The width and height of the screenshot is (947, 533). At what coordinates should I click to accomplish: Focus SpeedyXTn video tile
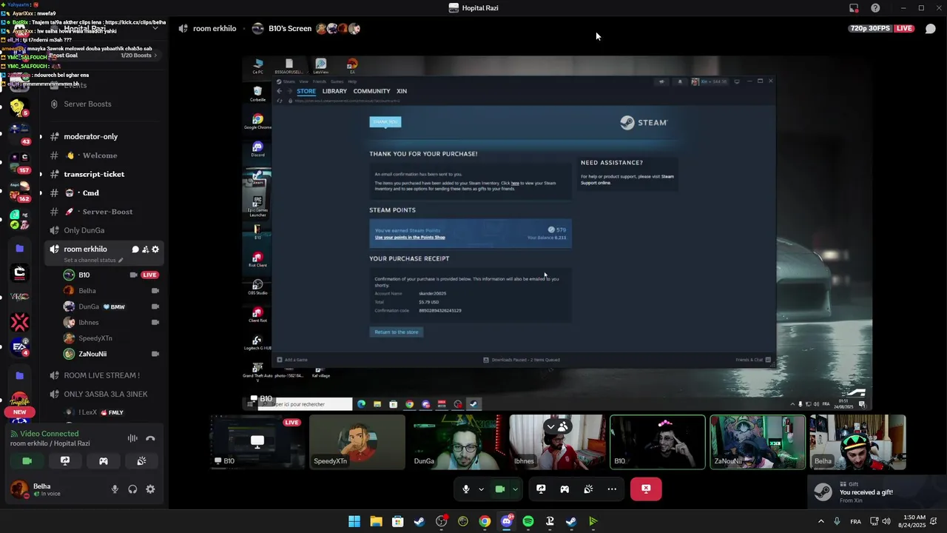click(x=357, y=442)
